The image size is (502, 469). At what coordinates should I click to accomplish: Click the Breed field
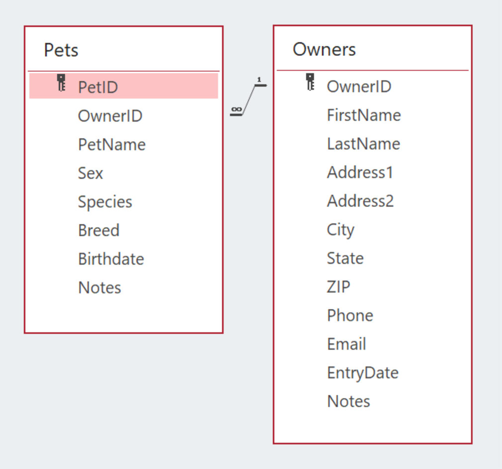123,230
